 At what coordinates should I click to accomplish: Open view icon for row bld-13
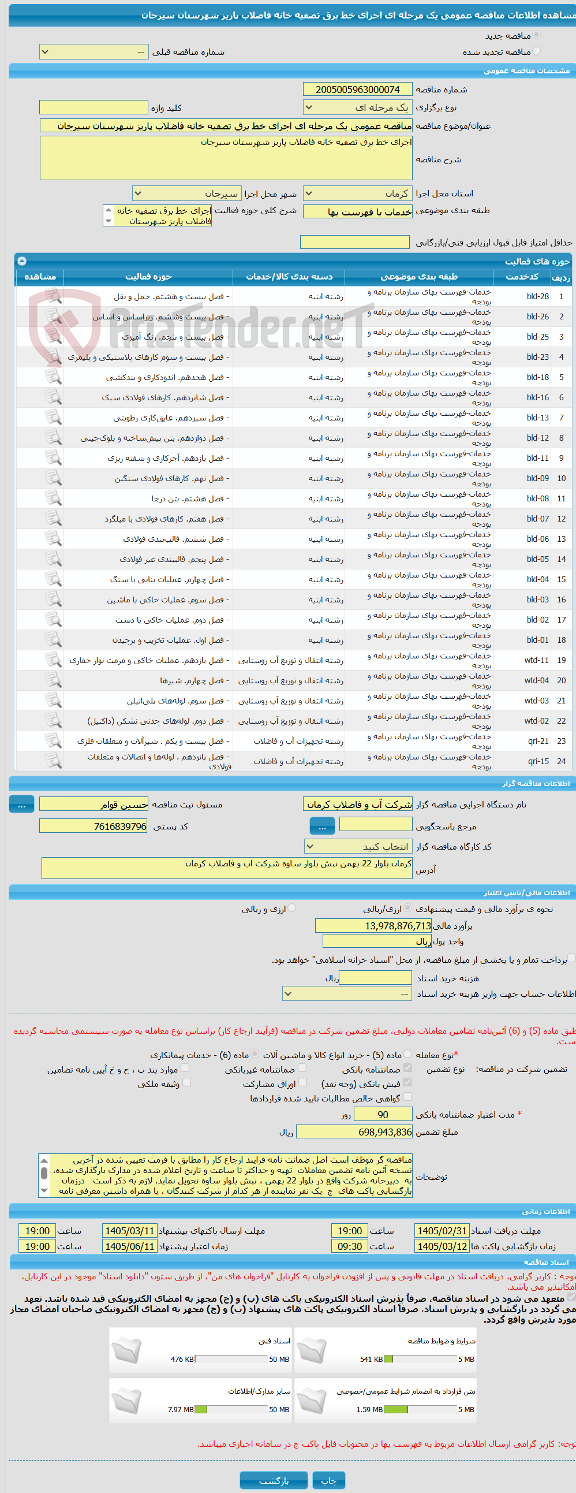[53, 418]
